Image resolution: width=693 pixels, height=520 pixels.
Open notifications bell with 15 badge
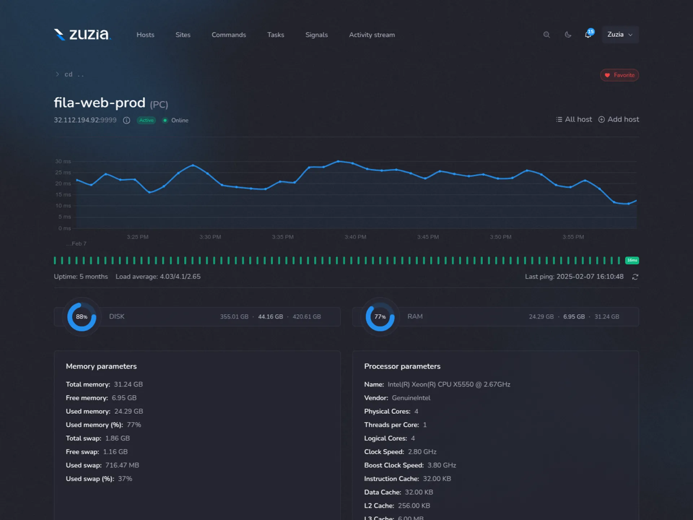click(x=588, y=35)
